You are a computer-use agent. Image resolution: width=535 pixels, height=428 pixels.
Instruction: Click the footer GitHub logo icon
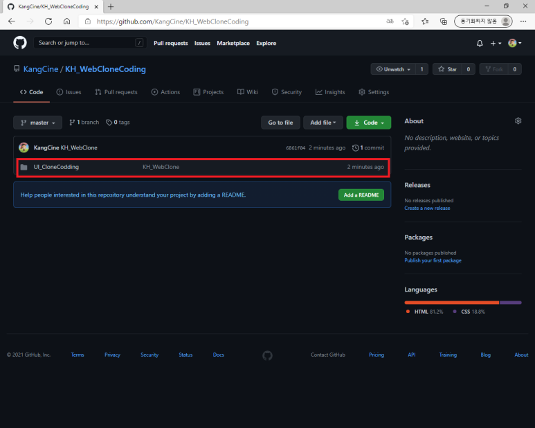(267, 356)
